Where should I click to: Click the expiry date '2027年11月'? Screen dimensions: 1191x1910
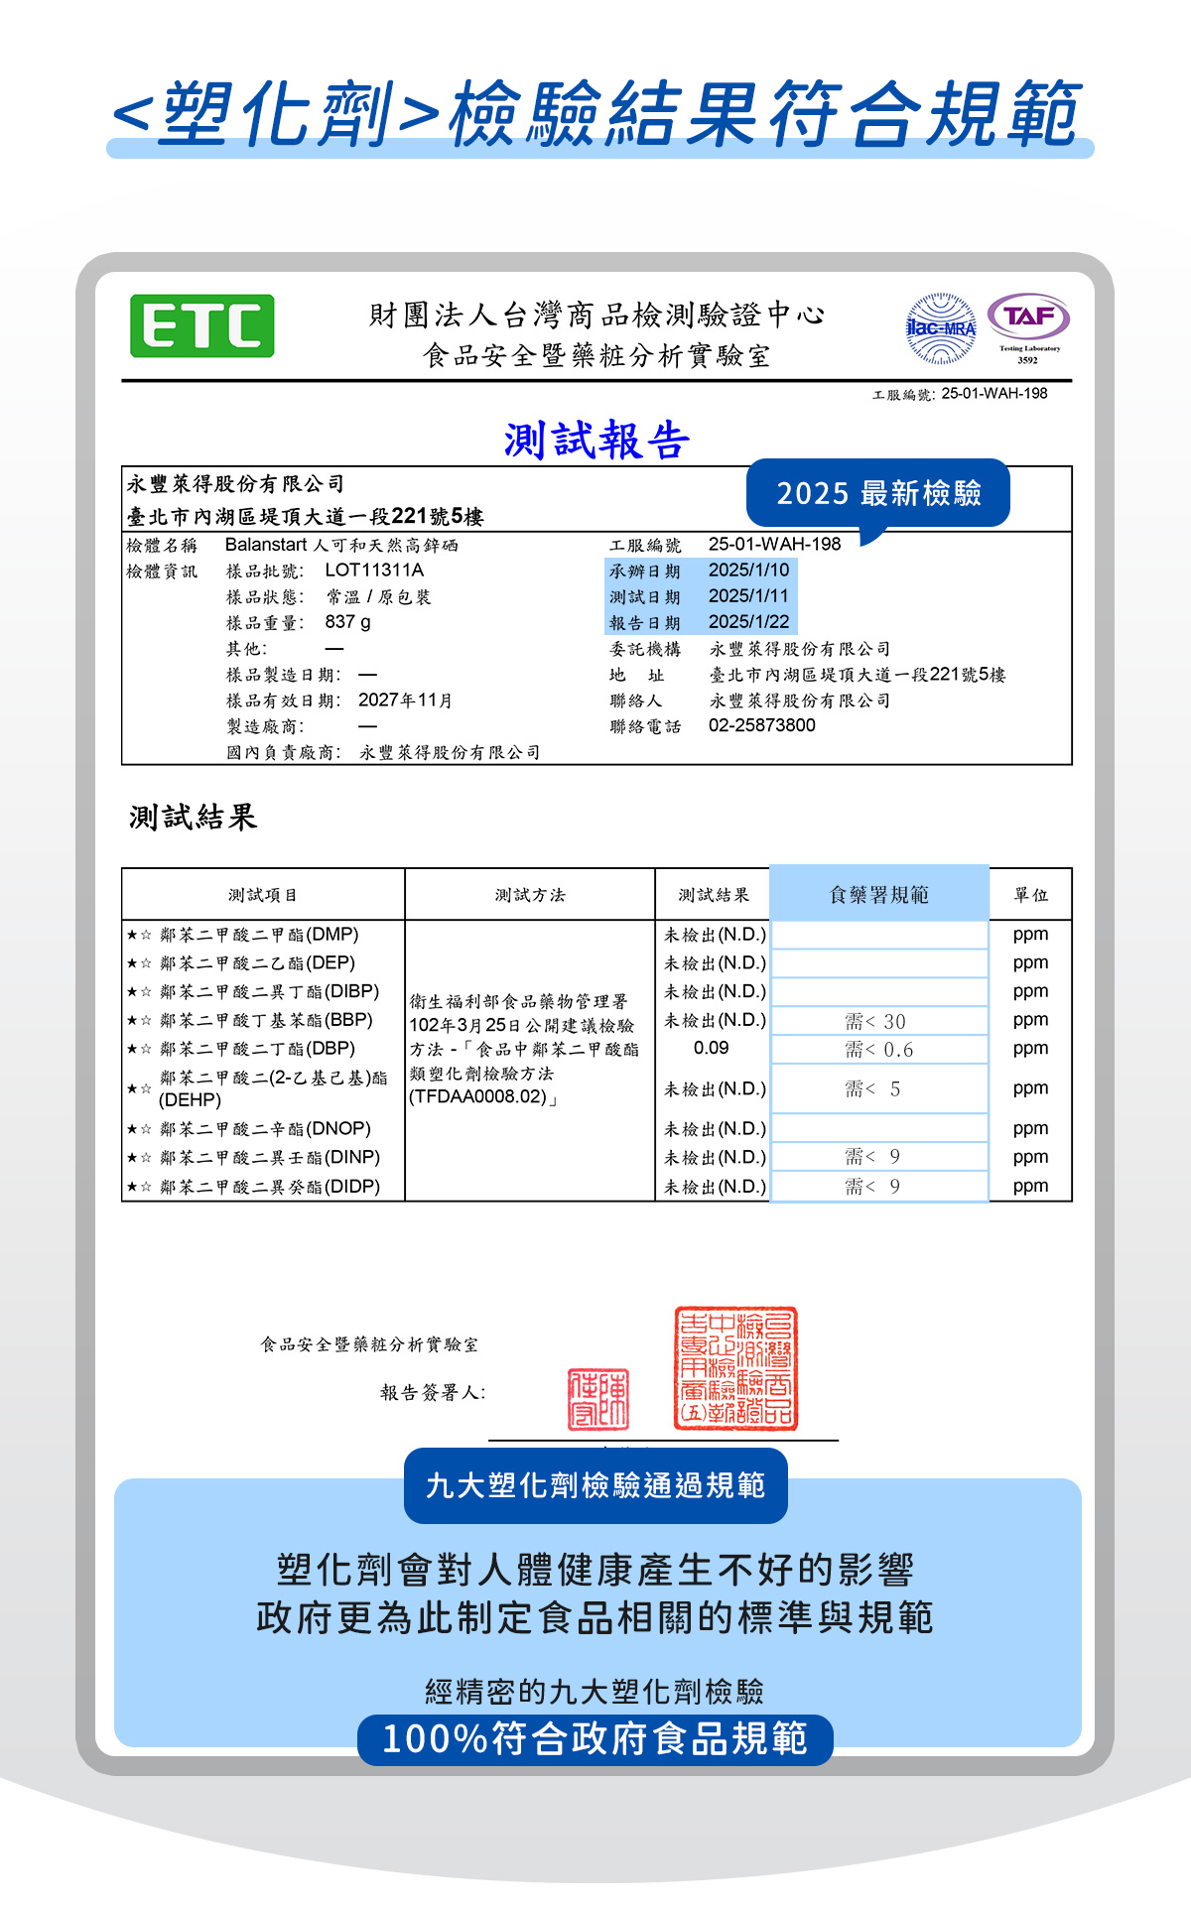[405, 700]
